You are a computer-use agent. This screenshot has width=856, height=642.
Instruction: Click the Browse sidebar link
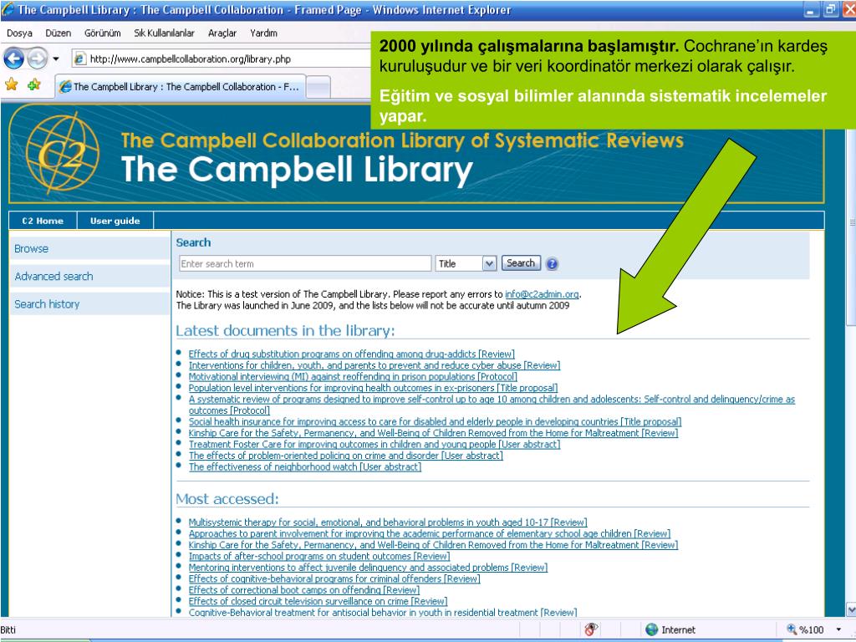click(31, 249)
